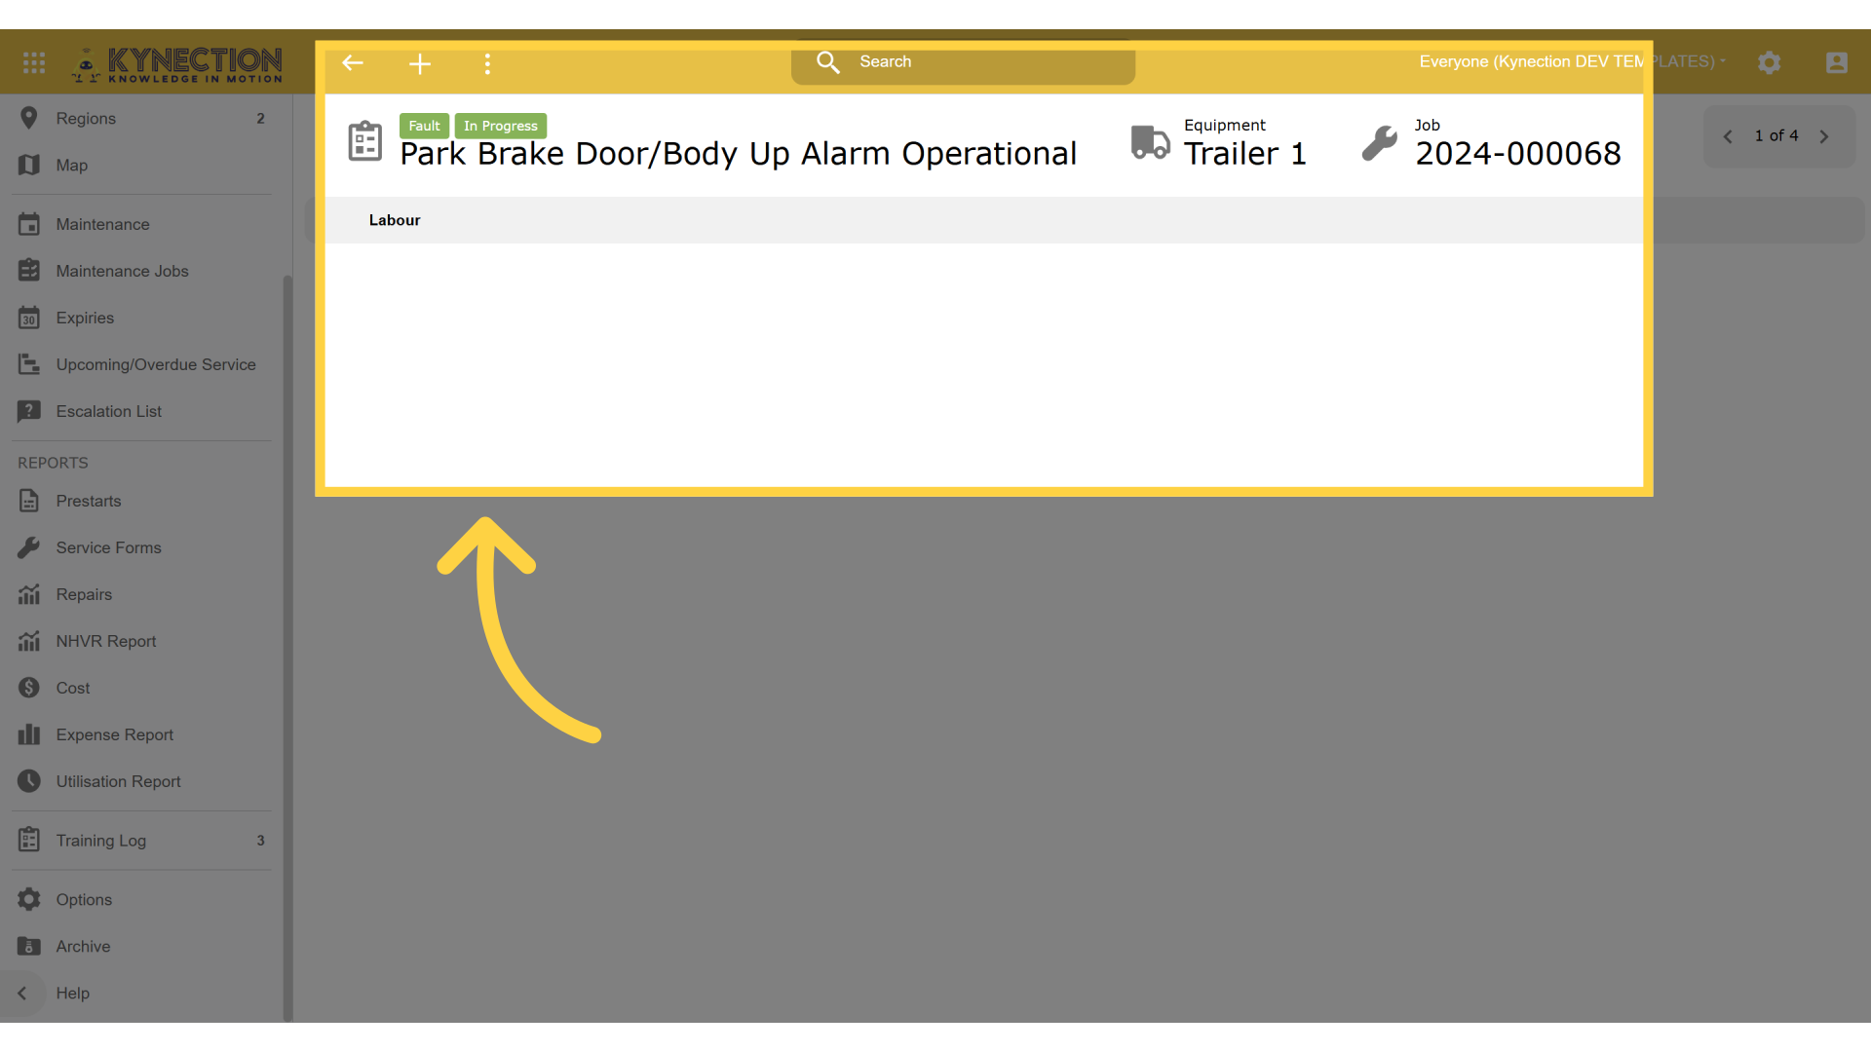Click the Training Log count badge 3
Screen dimensions: 1871x1052
click(x=260, y=841)
